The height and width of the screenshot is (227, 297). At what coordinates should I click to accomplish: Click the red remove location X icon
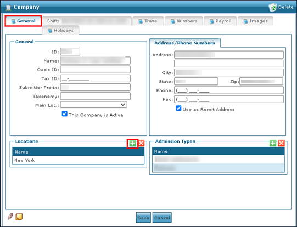(141, 143)
